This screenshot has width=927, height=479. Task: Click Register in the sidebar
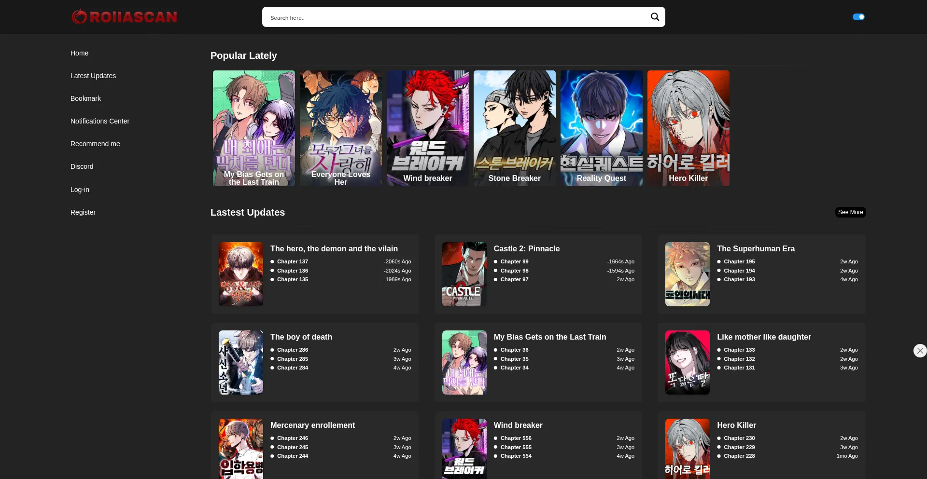pos(83,212)
